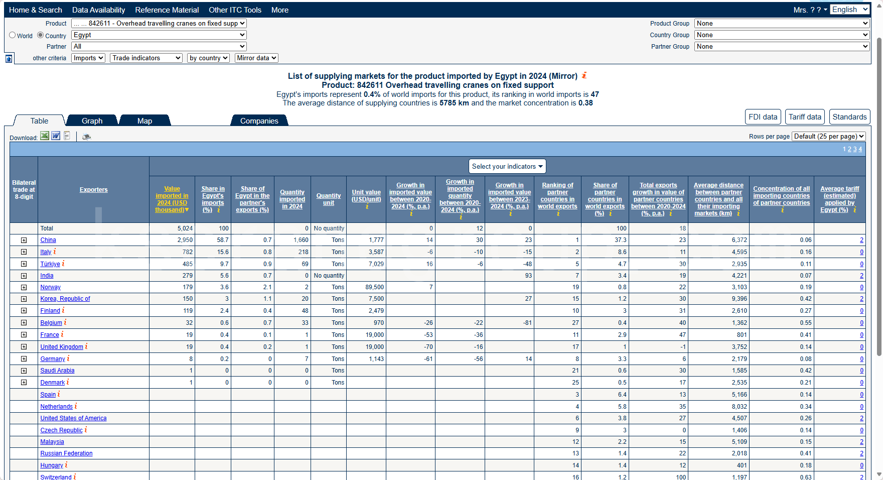Select the Country radio button
Screen dimensions: 883x480
click(x=41, y=35)
